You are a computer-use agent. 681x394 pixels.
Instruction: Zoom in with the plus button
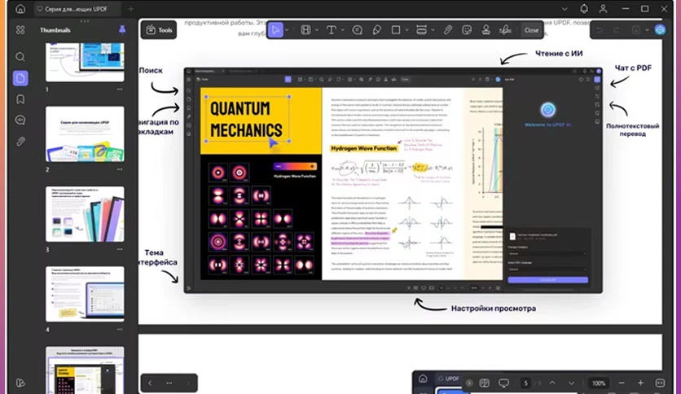pos(640,383)
